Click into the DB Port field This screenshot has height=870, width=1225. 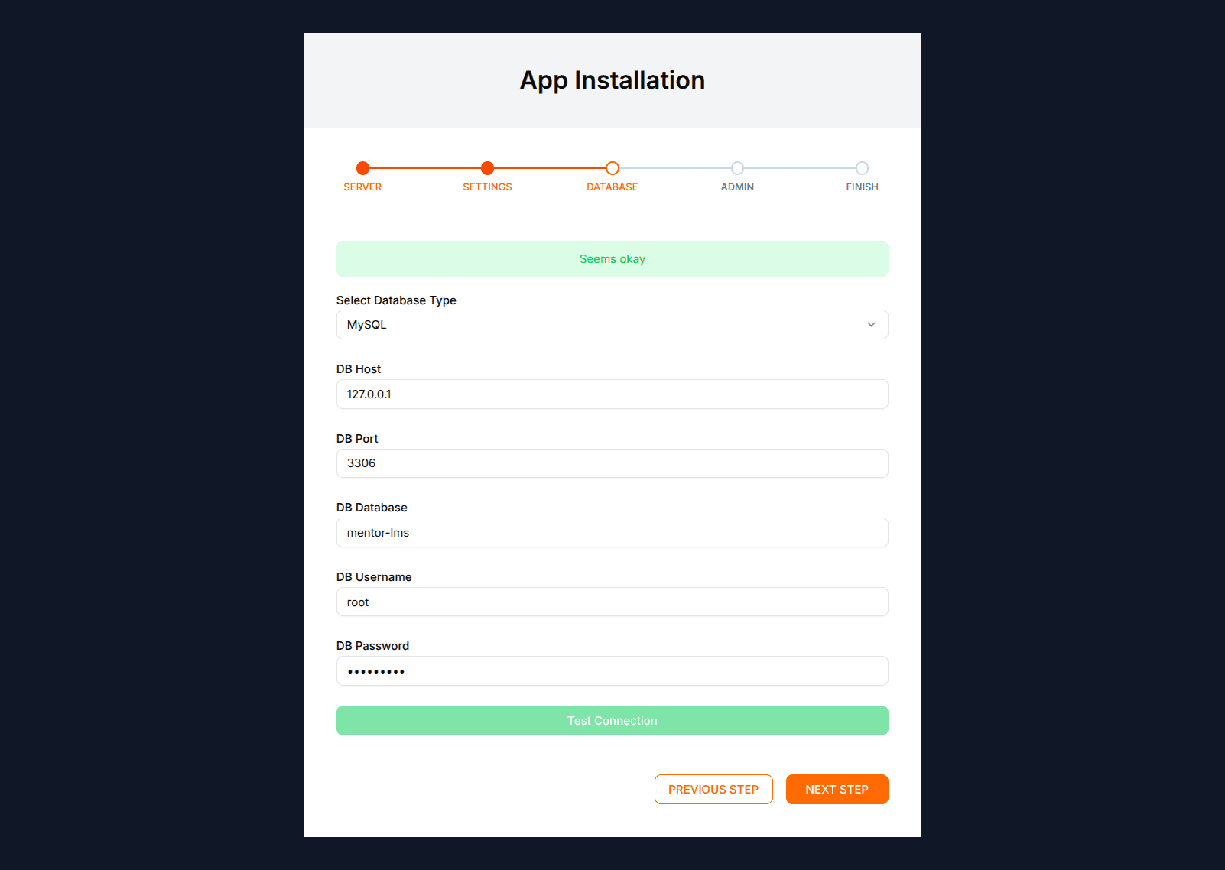[x=612, y=463]
